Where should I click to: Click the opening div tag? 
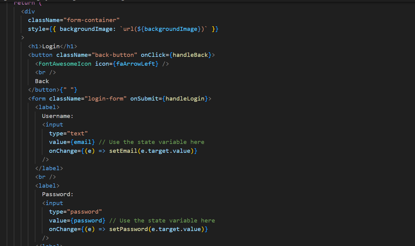pyautogui.click(x=28, y=12)
